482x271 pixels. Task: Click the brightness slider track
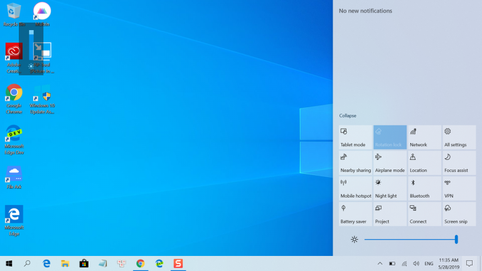(410, 240)
